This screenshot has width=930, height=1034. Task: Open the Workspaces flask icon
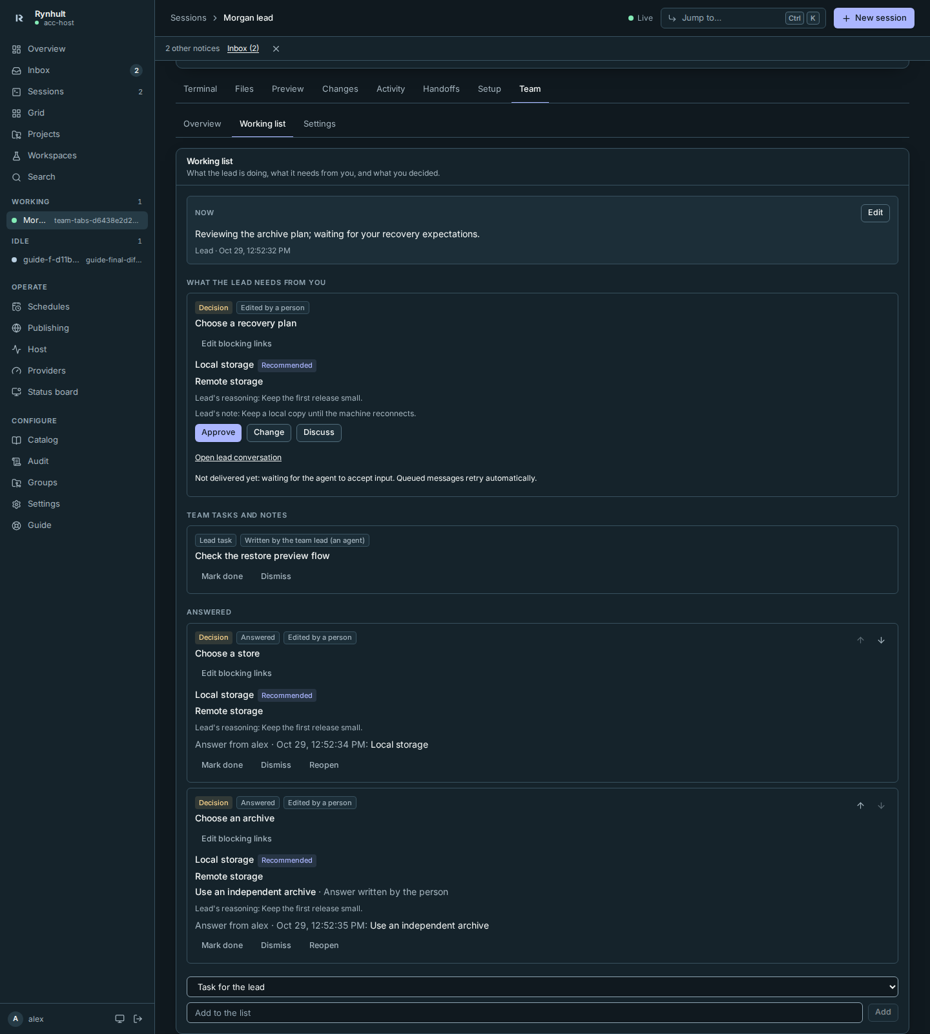click(17, 156)
